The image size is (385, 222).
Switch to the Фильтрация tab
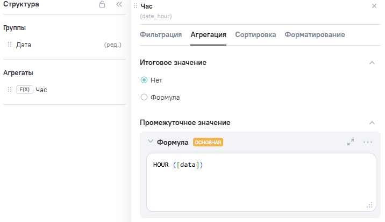click(x=161, y=35)
